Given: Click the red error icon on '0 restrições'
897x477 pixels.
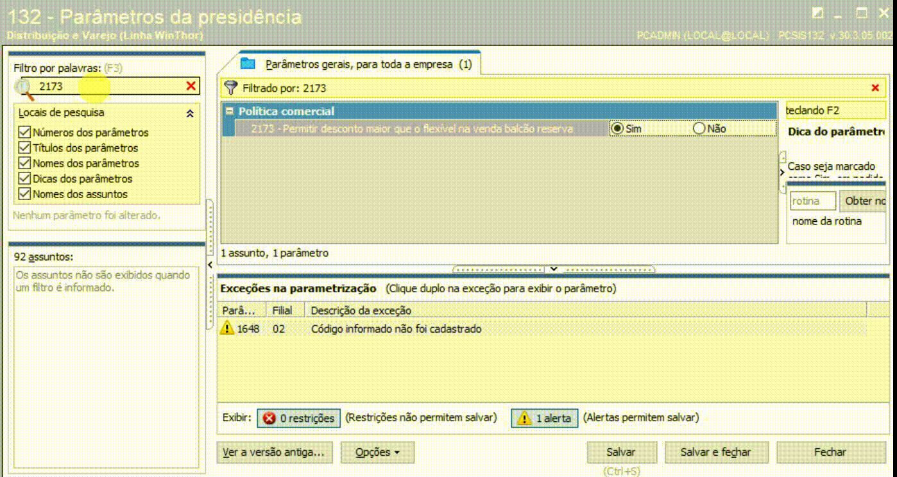Looking at the screenshot, I should coord(269,418).
